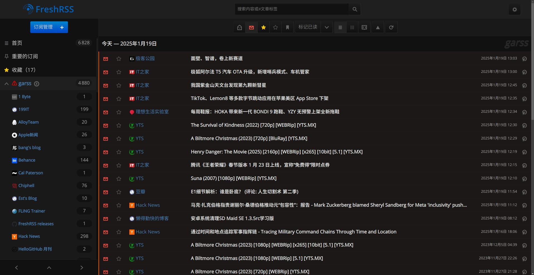This screenshot has width=534, height=275.
Task: Open the Behance feed in sidebar
Action: [27, 160]
